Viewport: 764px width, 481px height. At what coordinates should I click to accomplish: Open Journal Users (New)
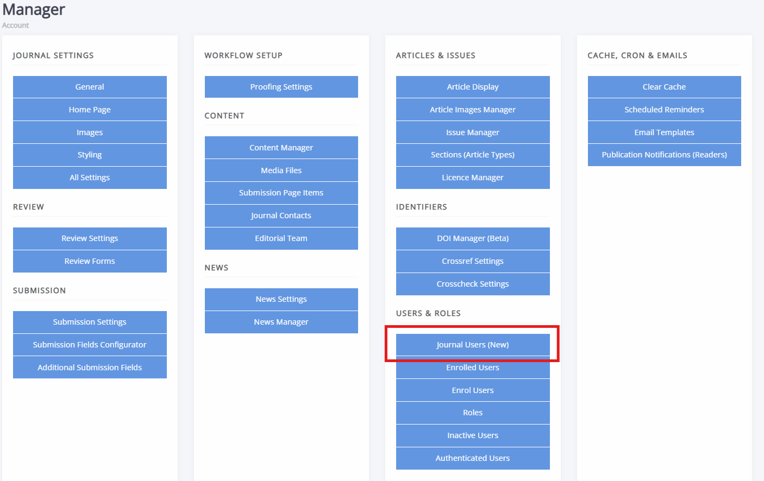tap(473, 345)
